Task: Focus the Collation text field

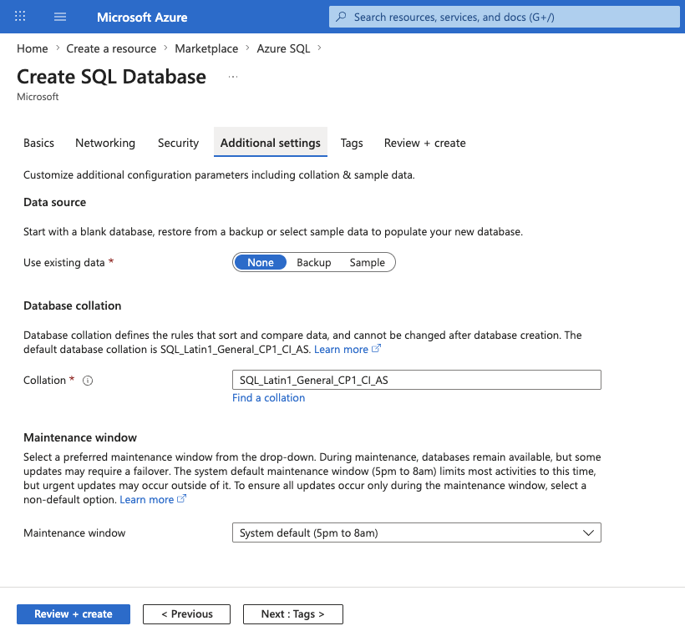Action: (x=416, y=380)
